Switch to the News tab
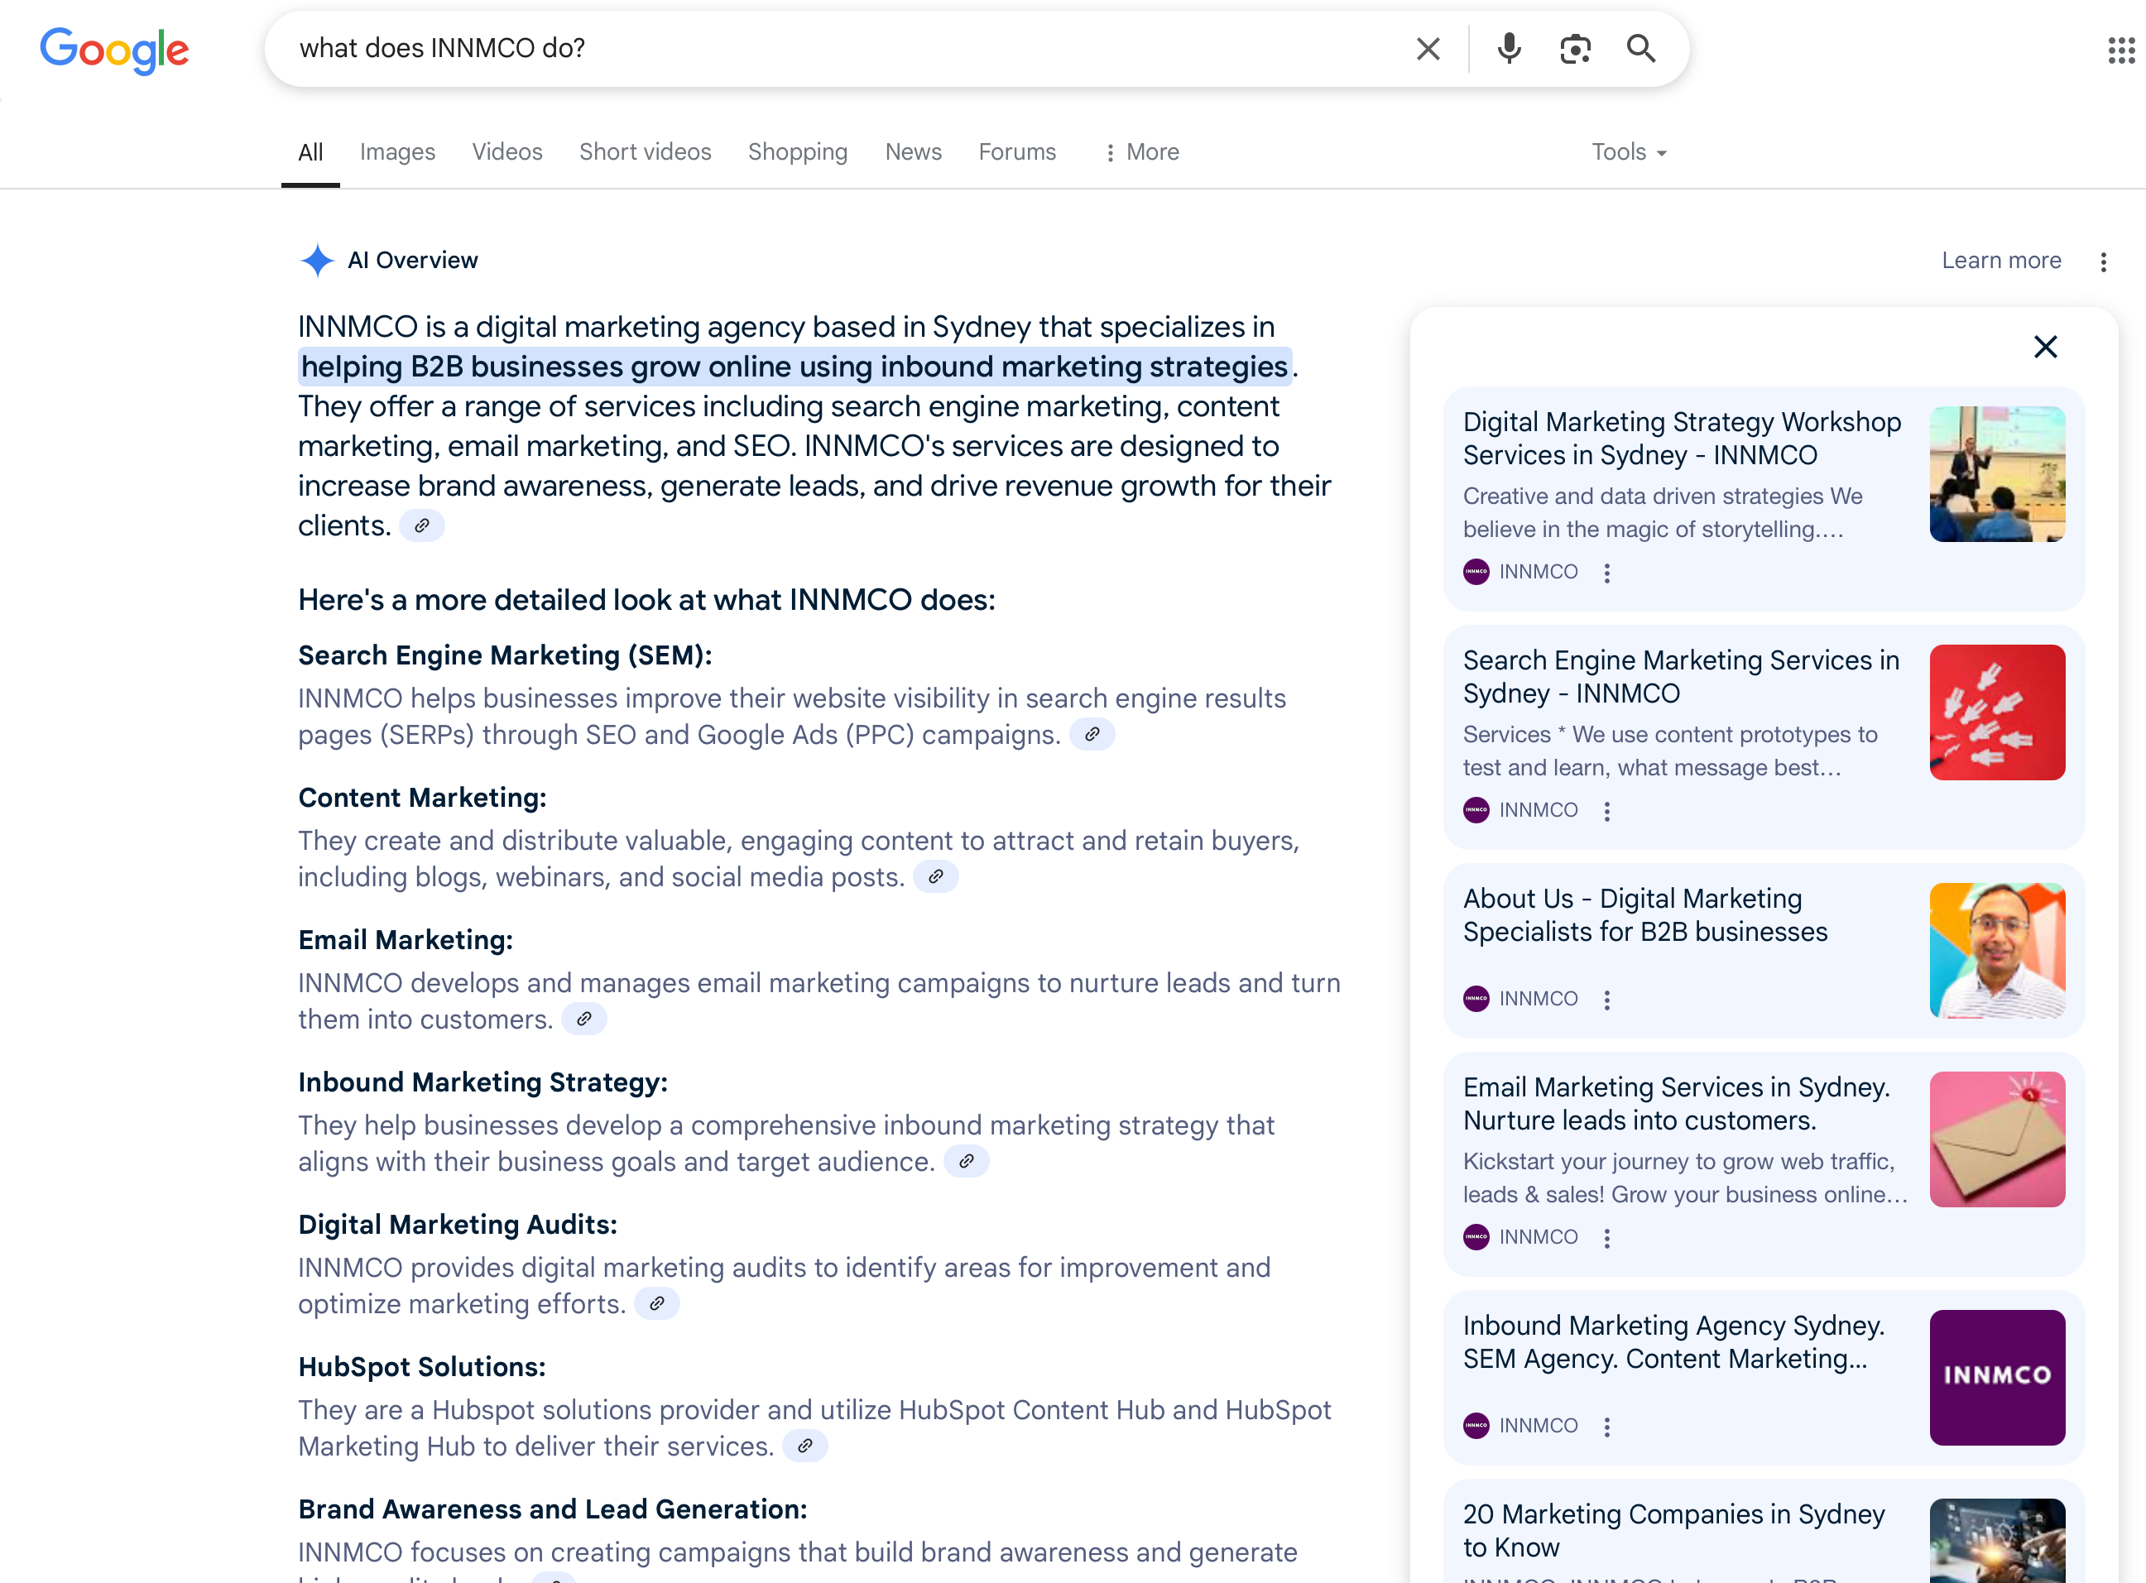2146x1583 pixels. coord(914,152)
